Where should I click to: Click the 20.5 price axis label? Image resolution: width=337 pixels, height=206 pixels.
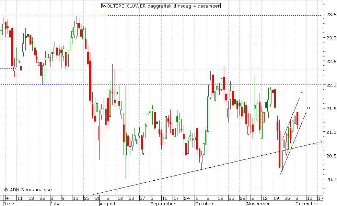pos(331,156)
